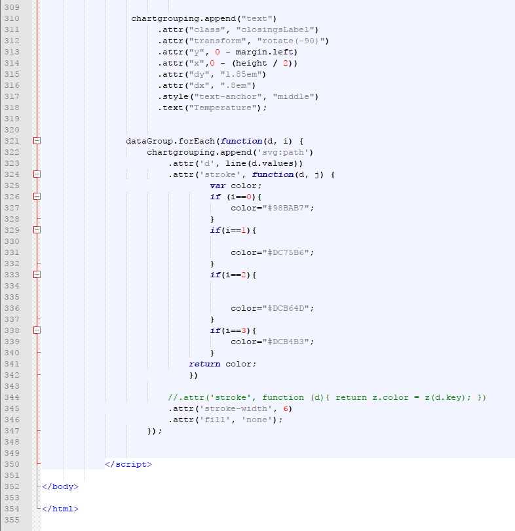Image resolution: width=515 pixels, height=531 pixels.
Task: Click the return color statement
Action: [222, 364]
